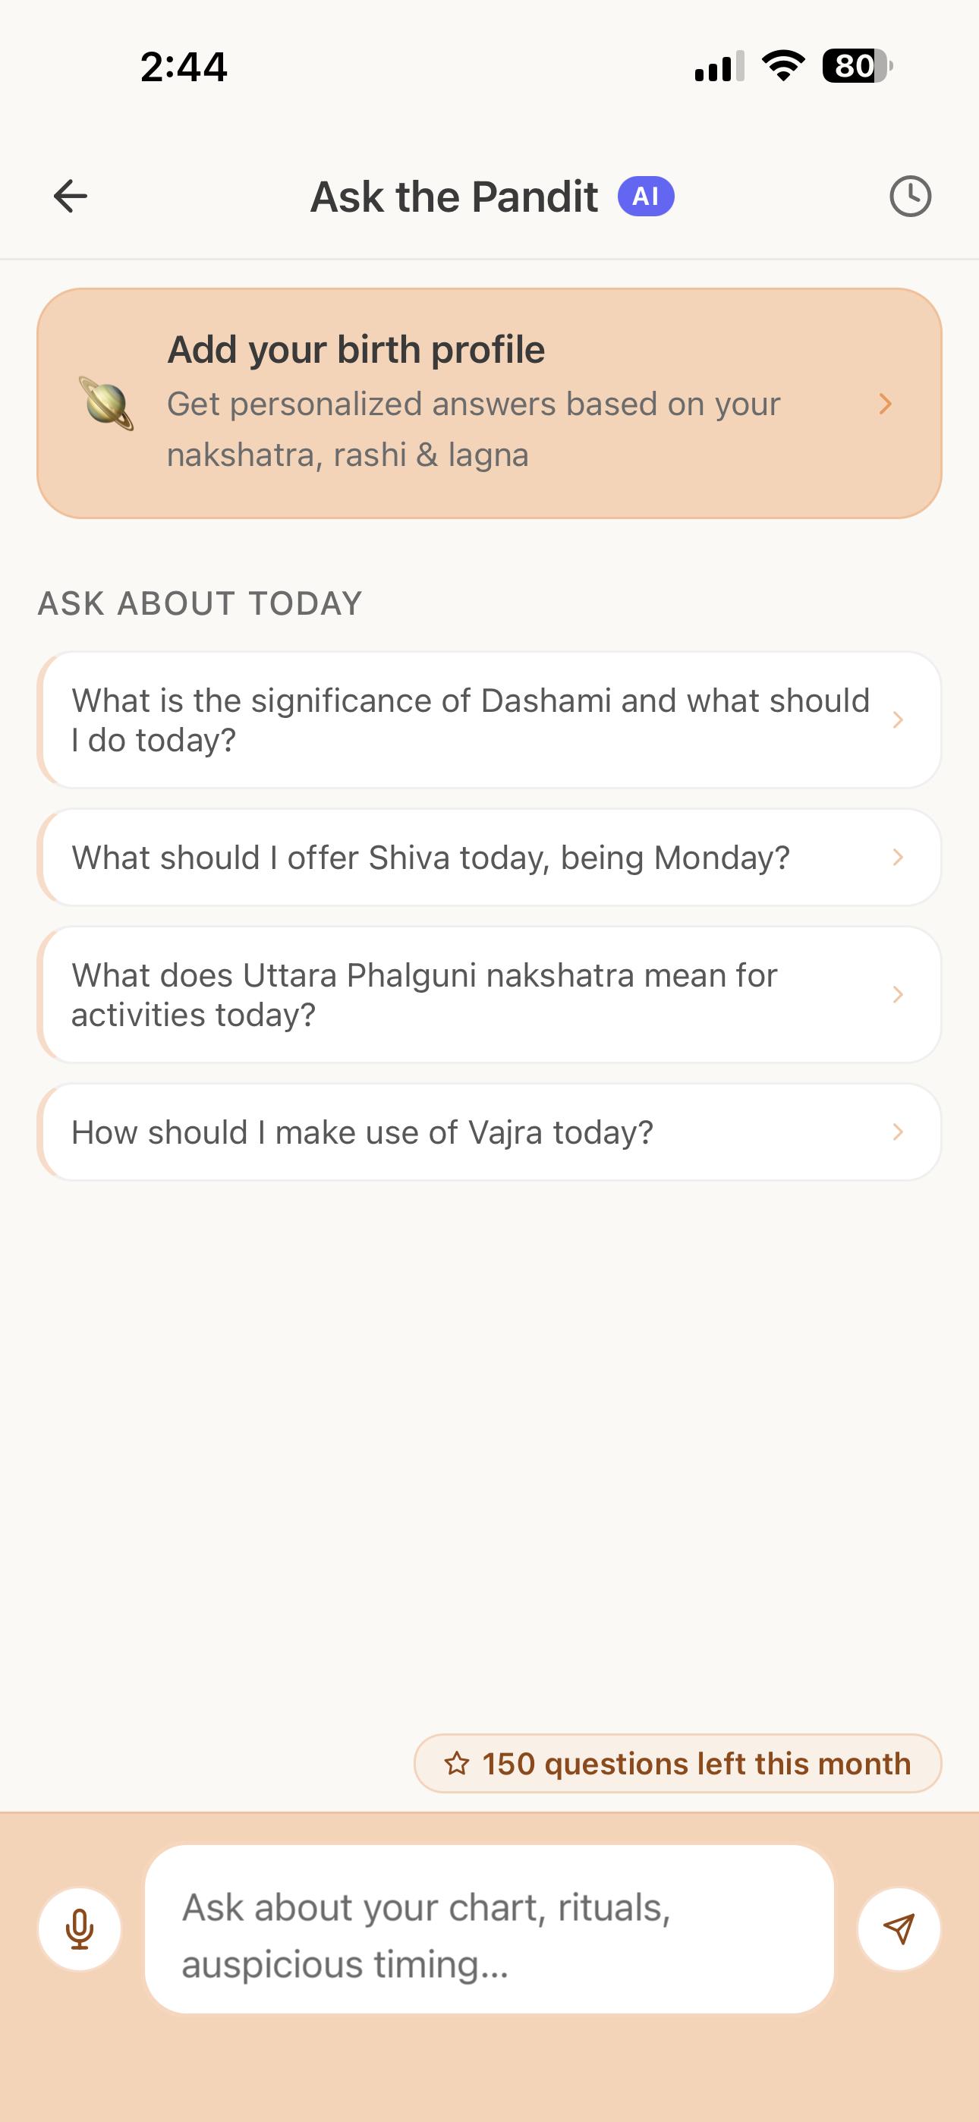979x2122 pixels.
Task: Check the Wi-Fi status icon
Action: click(783, 66)
